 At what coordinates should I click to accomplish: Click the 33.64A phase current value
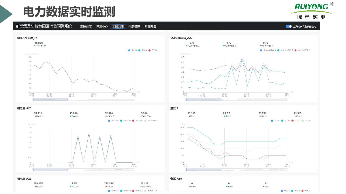coord(74,113)
